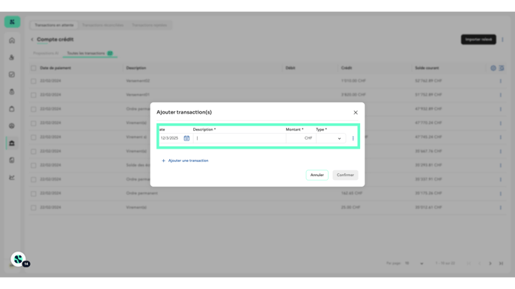Check the Versement02 row checkbox
515x289 pixels.
[34, 81]
